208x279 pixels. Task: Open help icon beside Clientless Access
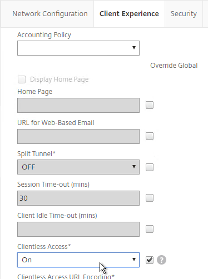coord(161,260)
